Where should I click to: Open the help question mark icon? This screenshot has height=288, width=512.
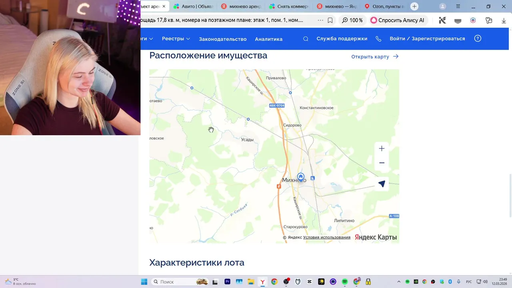point(478,38)
